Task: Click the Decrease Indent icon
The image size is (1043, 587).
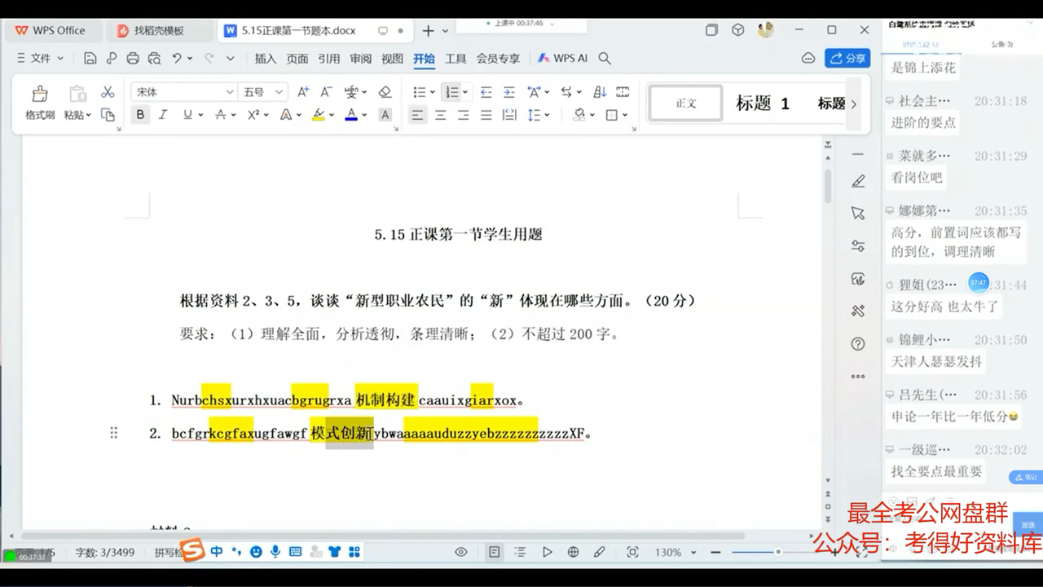Action: pos(486,92)
